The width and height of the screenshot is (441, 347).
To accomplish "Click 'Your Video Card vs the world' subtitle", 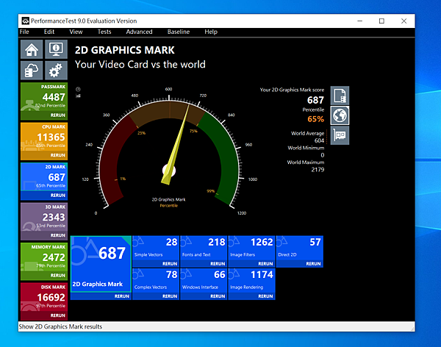I will click(140, 65).
